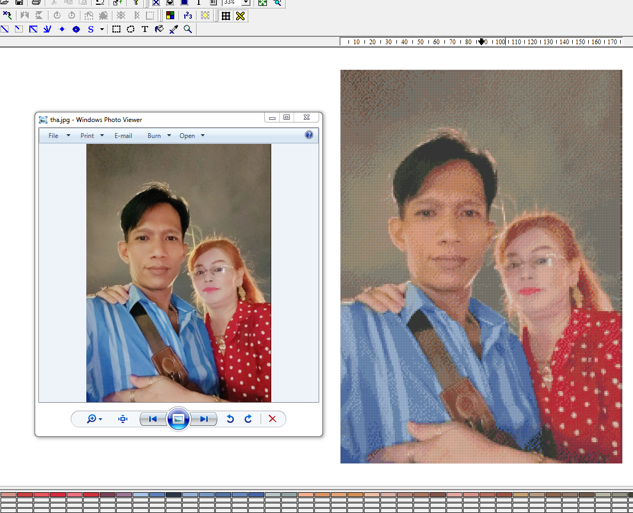Image resolution: width=633 pixels, height=513 pixels.
Task: Click the fit-to-window green arrows icon
Action: click(x=262, y=3)
